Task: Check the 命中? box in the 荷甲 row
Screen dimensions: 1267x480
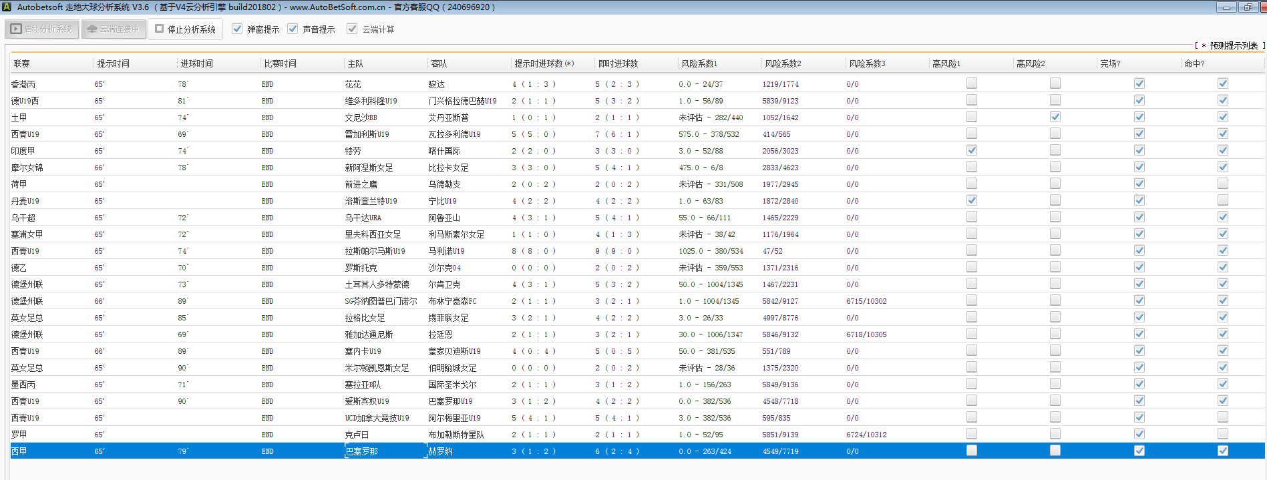Action: click(1222, 184)
